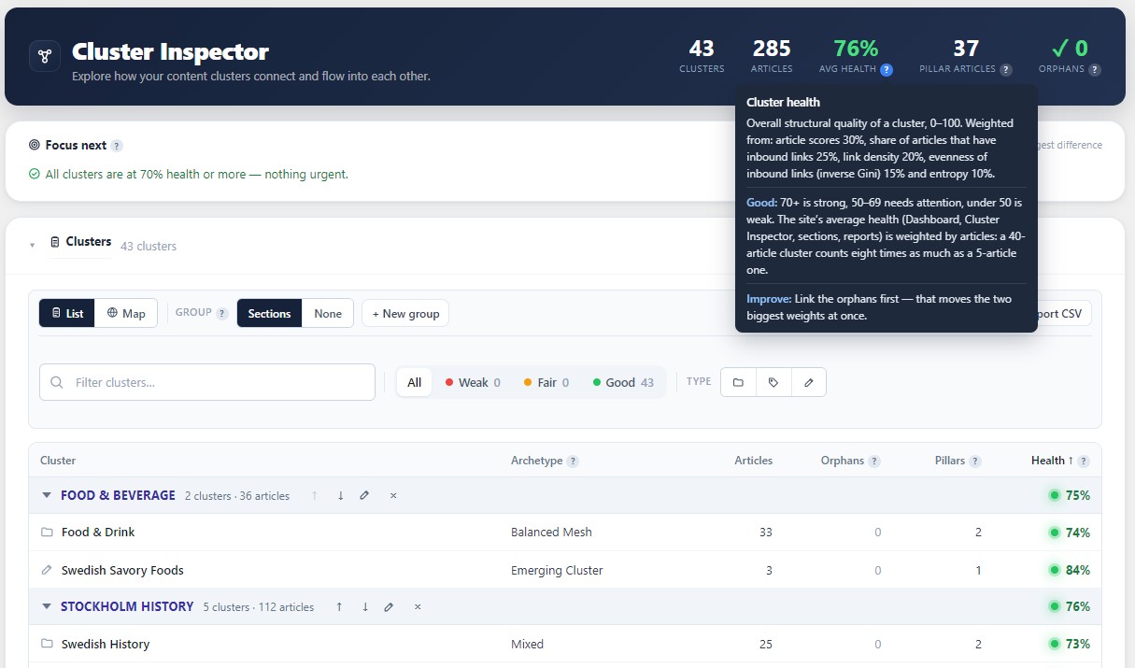Open the Food & Drink cluster
Viewport: 1135px width, 668px height.
coord(98,533)
